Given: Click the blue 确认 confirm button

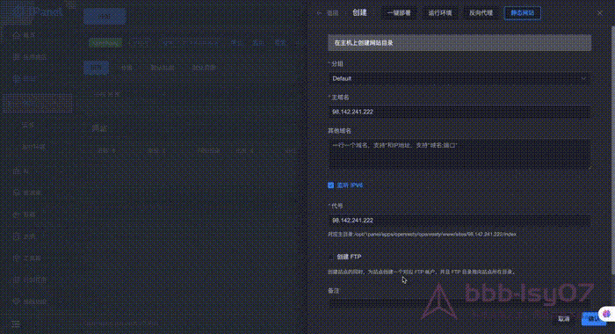Looking at the screenshot, I should [x=593, y=319].
